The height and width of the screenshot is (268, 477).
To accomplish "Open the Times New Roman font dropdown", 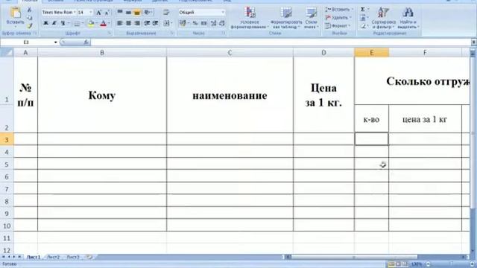I will click(75, 13).
